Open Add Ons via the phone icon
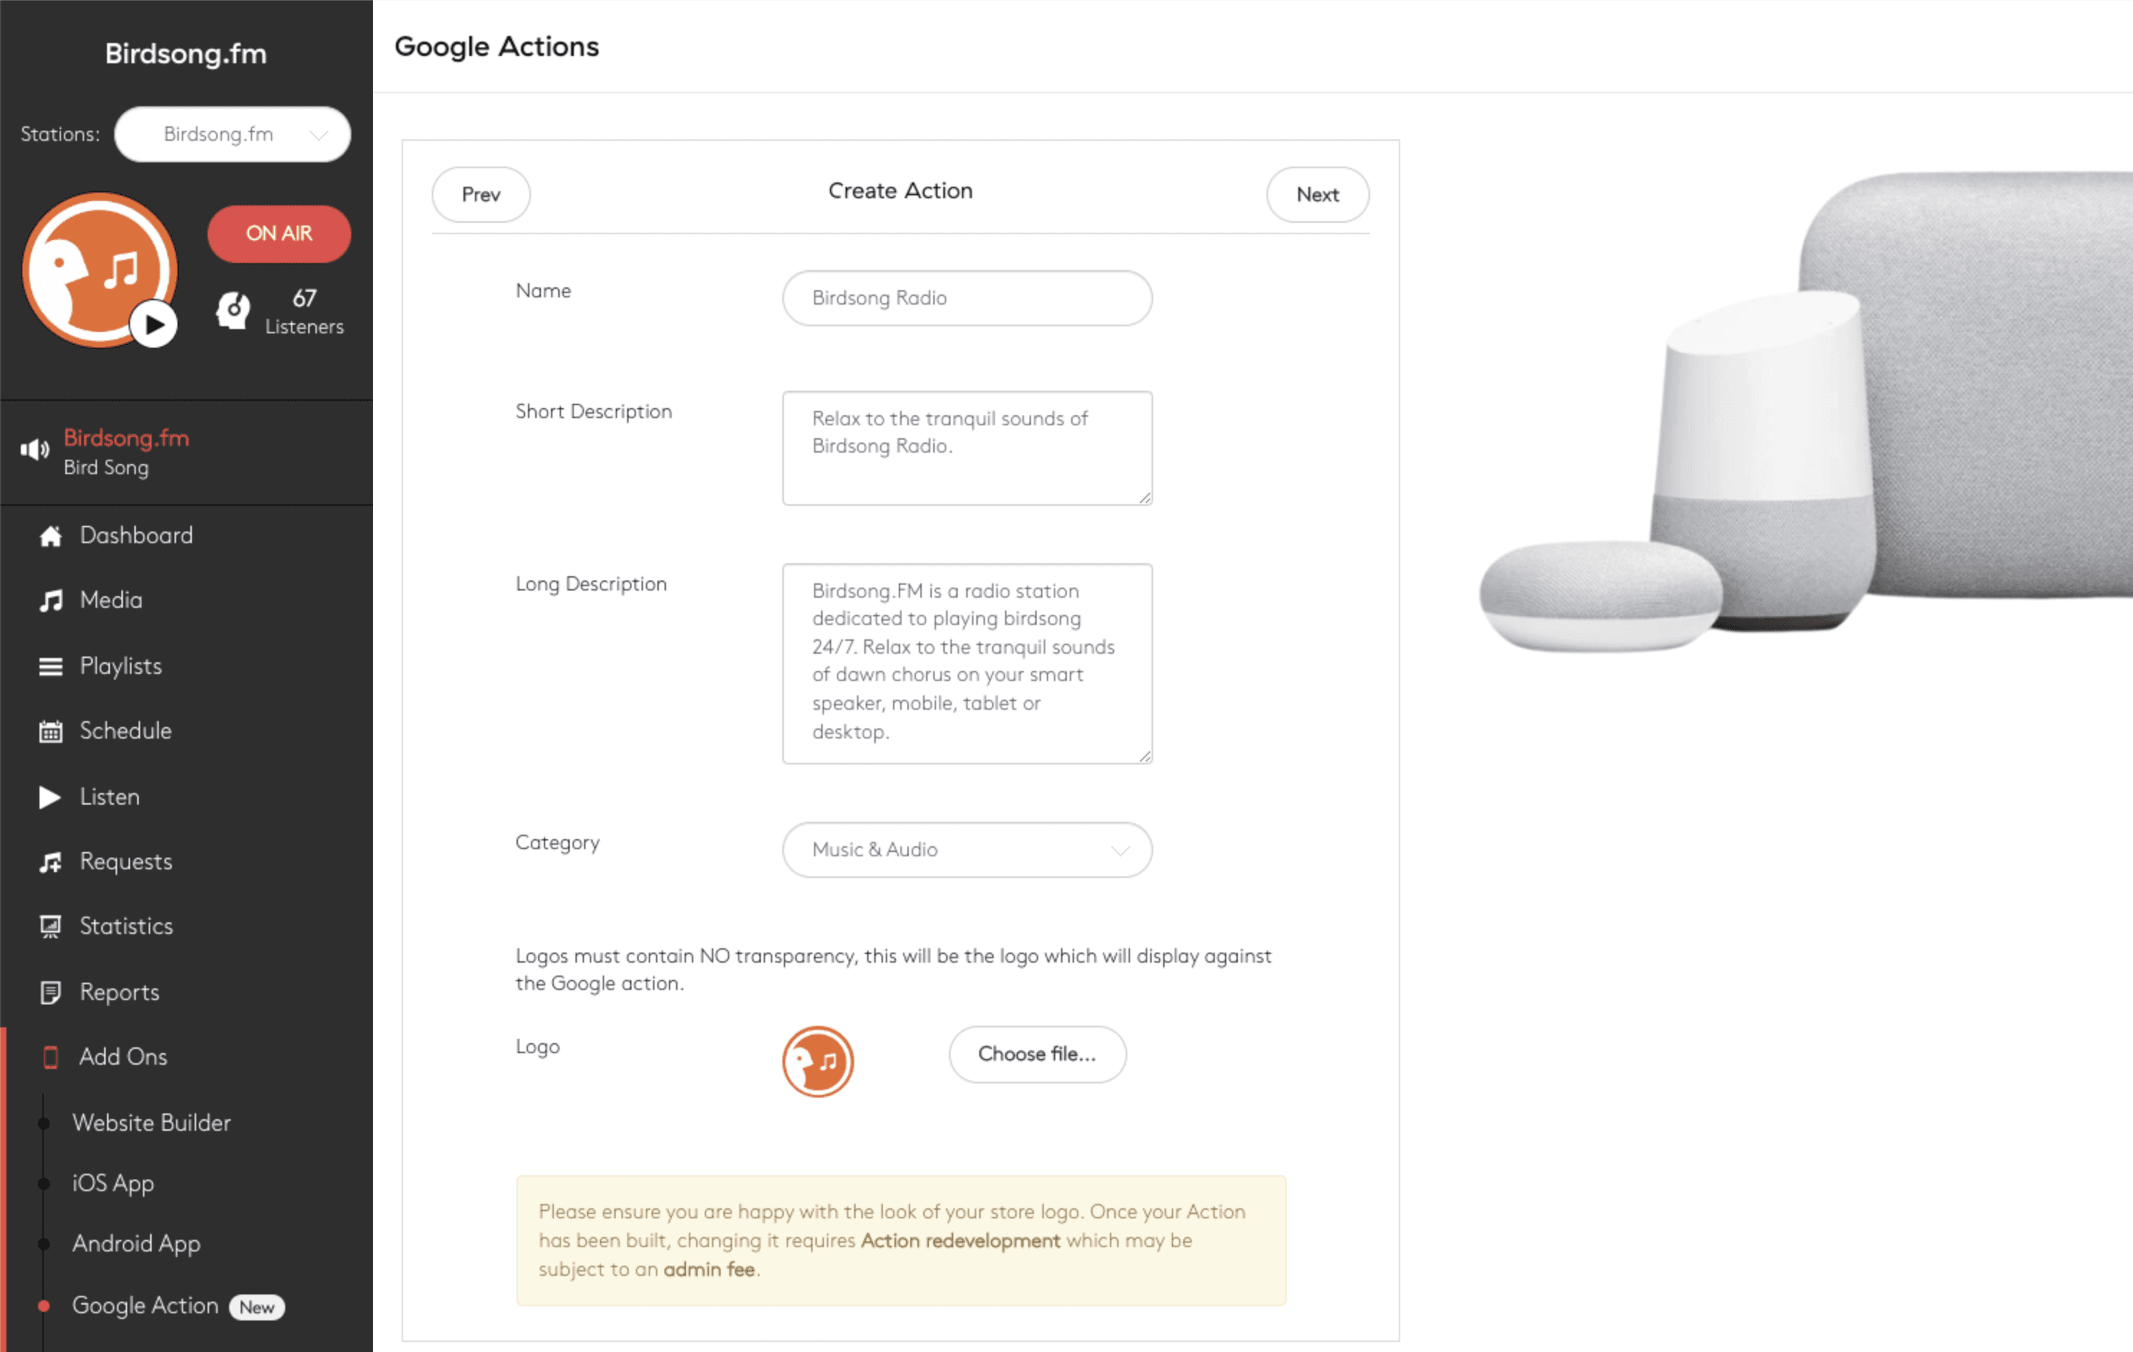The height and width of the screenshot is (1352, 2133). point(50,1056)
